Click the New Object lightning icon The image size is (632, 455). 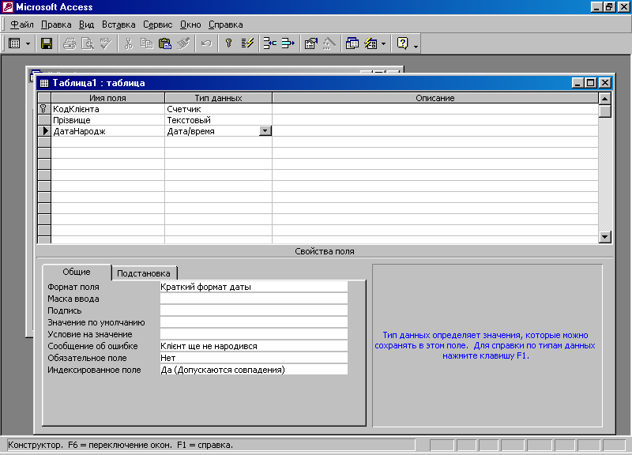tap(371, 43)
